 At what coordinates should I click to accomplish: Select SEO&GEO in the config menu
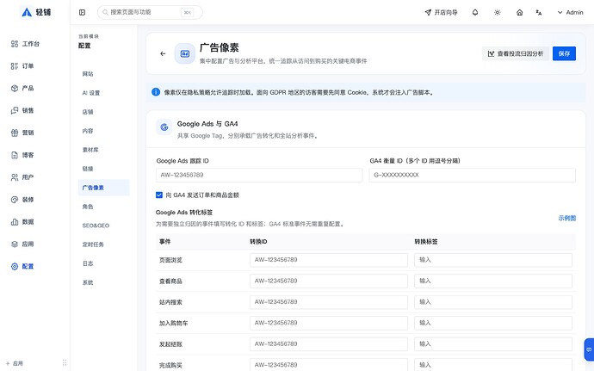[104, 226]
